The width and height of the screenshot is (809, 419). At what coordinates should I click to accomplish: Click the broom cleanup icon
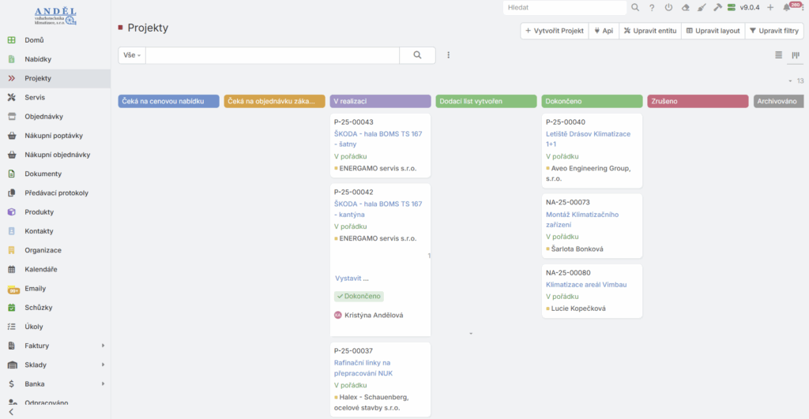point(701,7)
